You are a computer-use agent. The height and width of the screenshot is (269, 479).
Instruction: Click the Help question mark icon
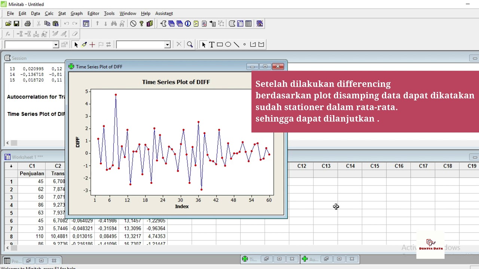[141, 24]
